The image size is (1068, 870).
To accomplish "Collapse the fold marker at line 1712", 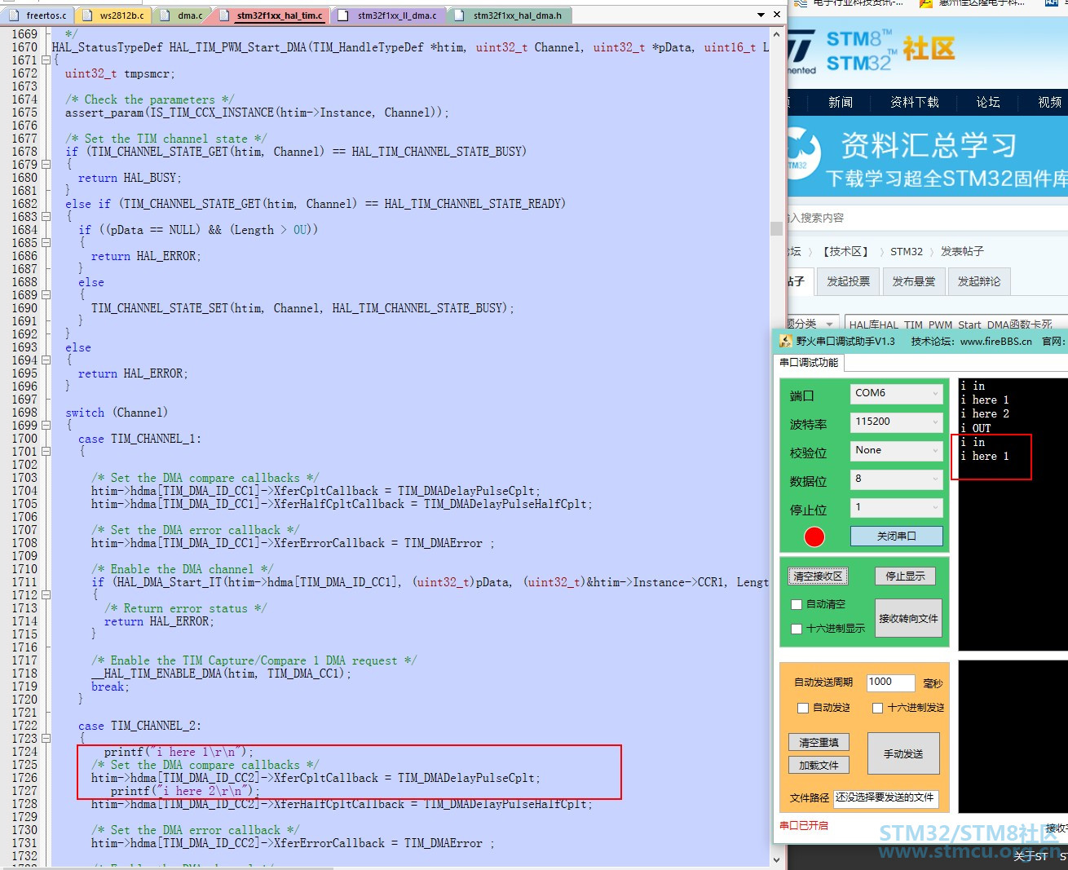I will [46, 595].
